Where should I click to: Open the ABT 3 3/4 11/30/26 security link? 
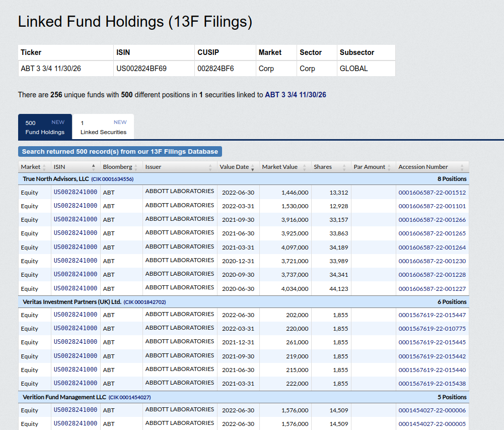click(x=296, y=95)
